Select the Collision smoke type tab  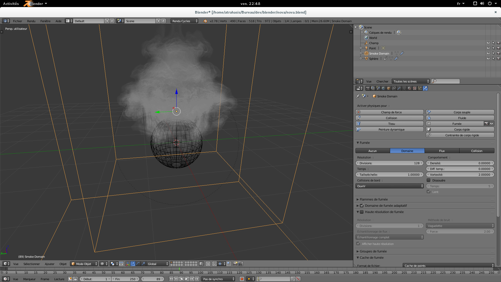[x=477, y=151]
